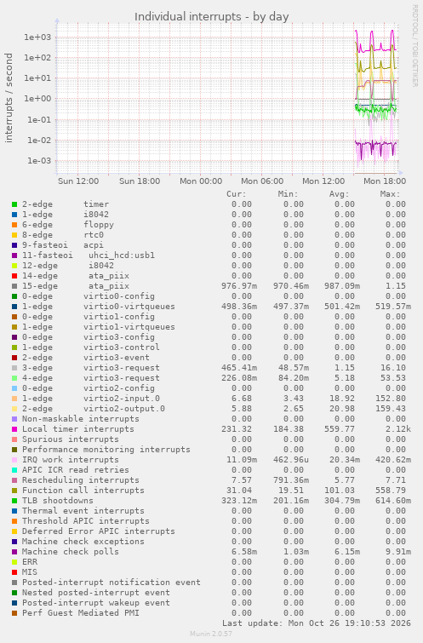The width and height of the screenshot is (423, 643).
Task: Click the magenta swatch for Local timer interrupts
Action: tap(14, 429)
